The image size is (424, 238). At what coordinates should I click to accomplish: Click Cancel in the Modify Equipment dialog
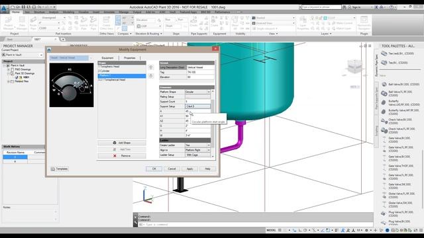pyautogui.click(x=172, y=169)
